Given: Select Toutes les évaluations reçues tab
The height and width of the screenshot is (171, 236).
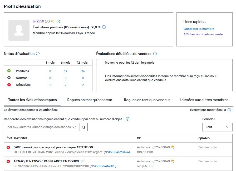Looking at the screenshot, I should 32,100.
